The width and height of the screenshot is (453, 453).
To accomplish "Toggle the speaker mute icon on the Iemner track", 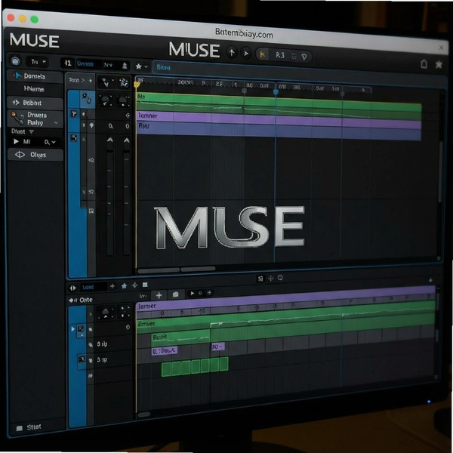I will coord(84,115).
